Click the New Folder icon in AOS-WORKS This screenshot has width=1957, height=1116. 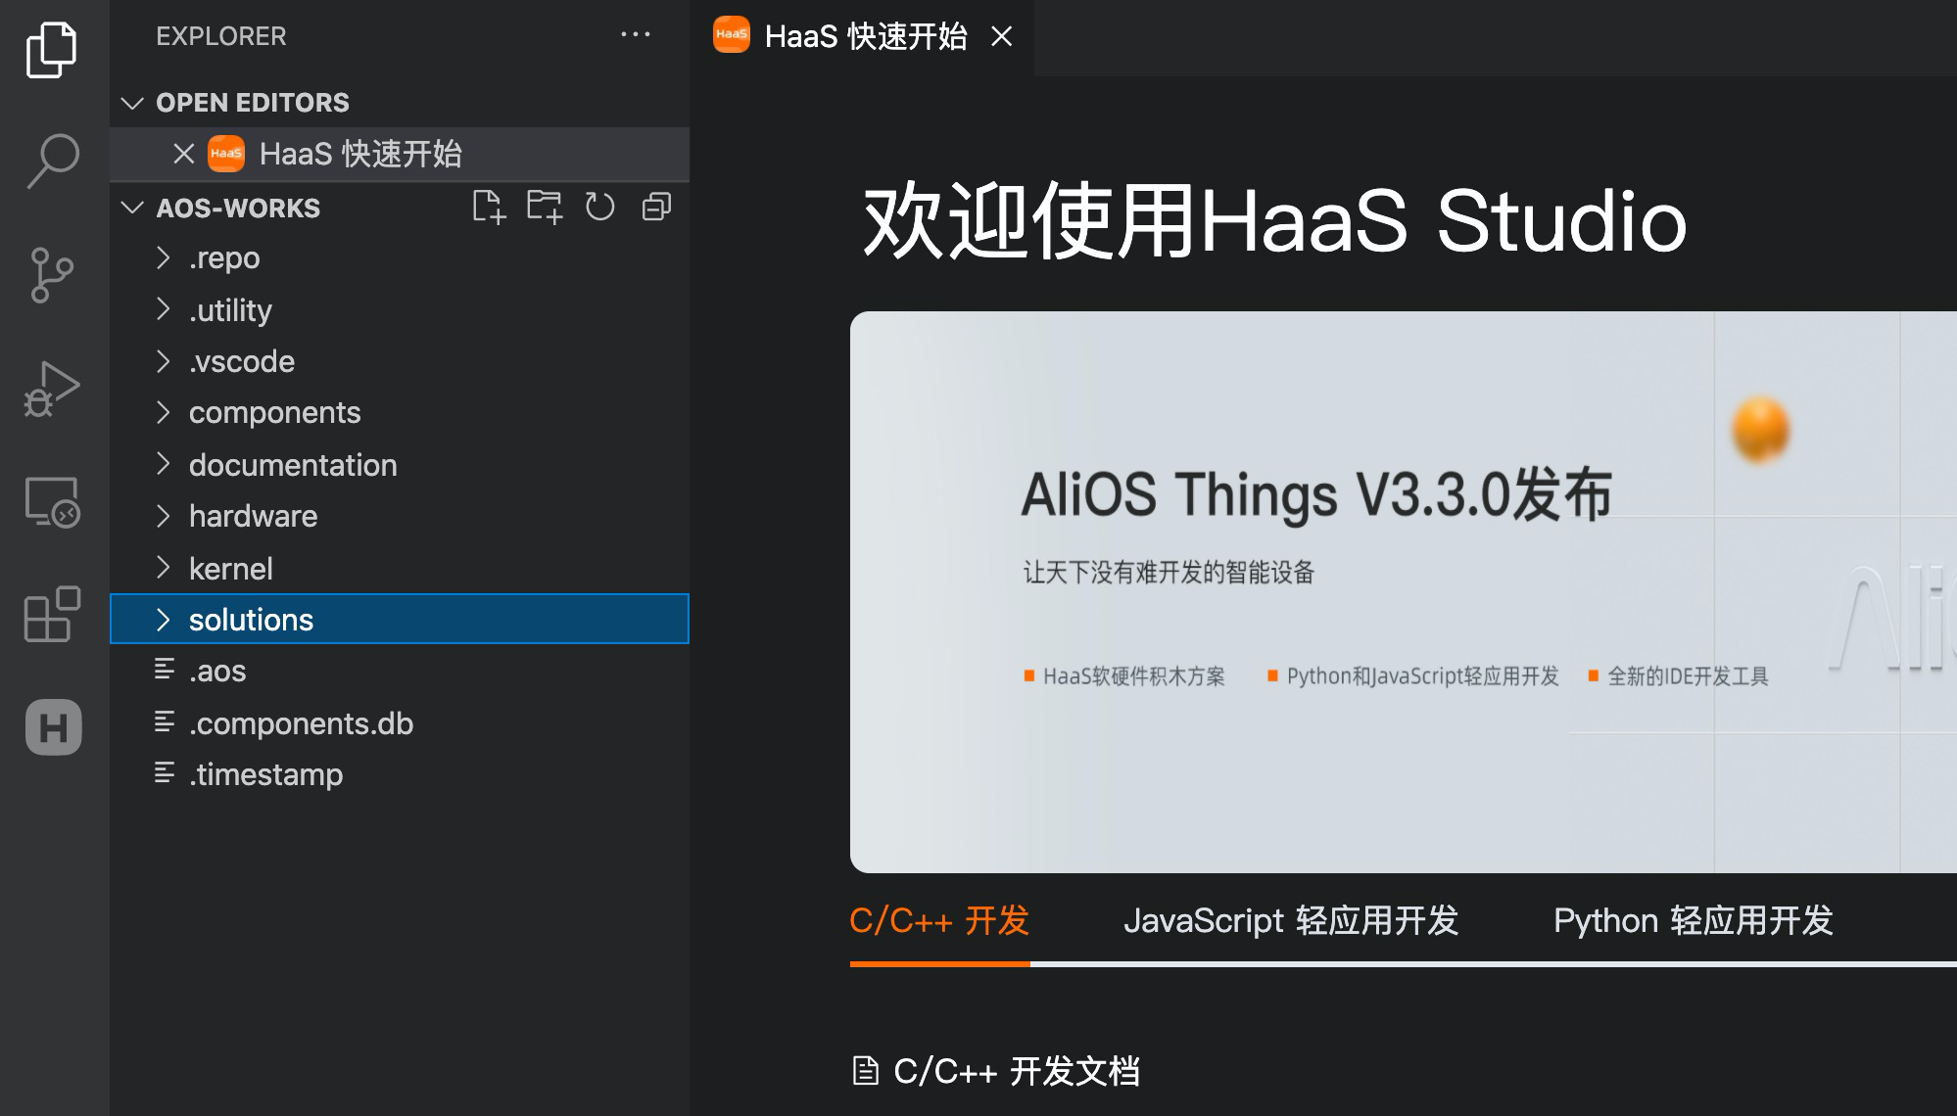(545, 208)
